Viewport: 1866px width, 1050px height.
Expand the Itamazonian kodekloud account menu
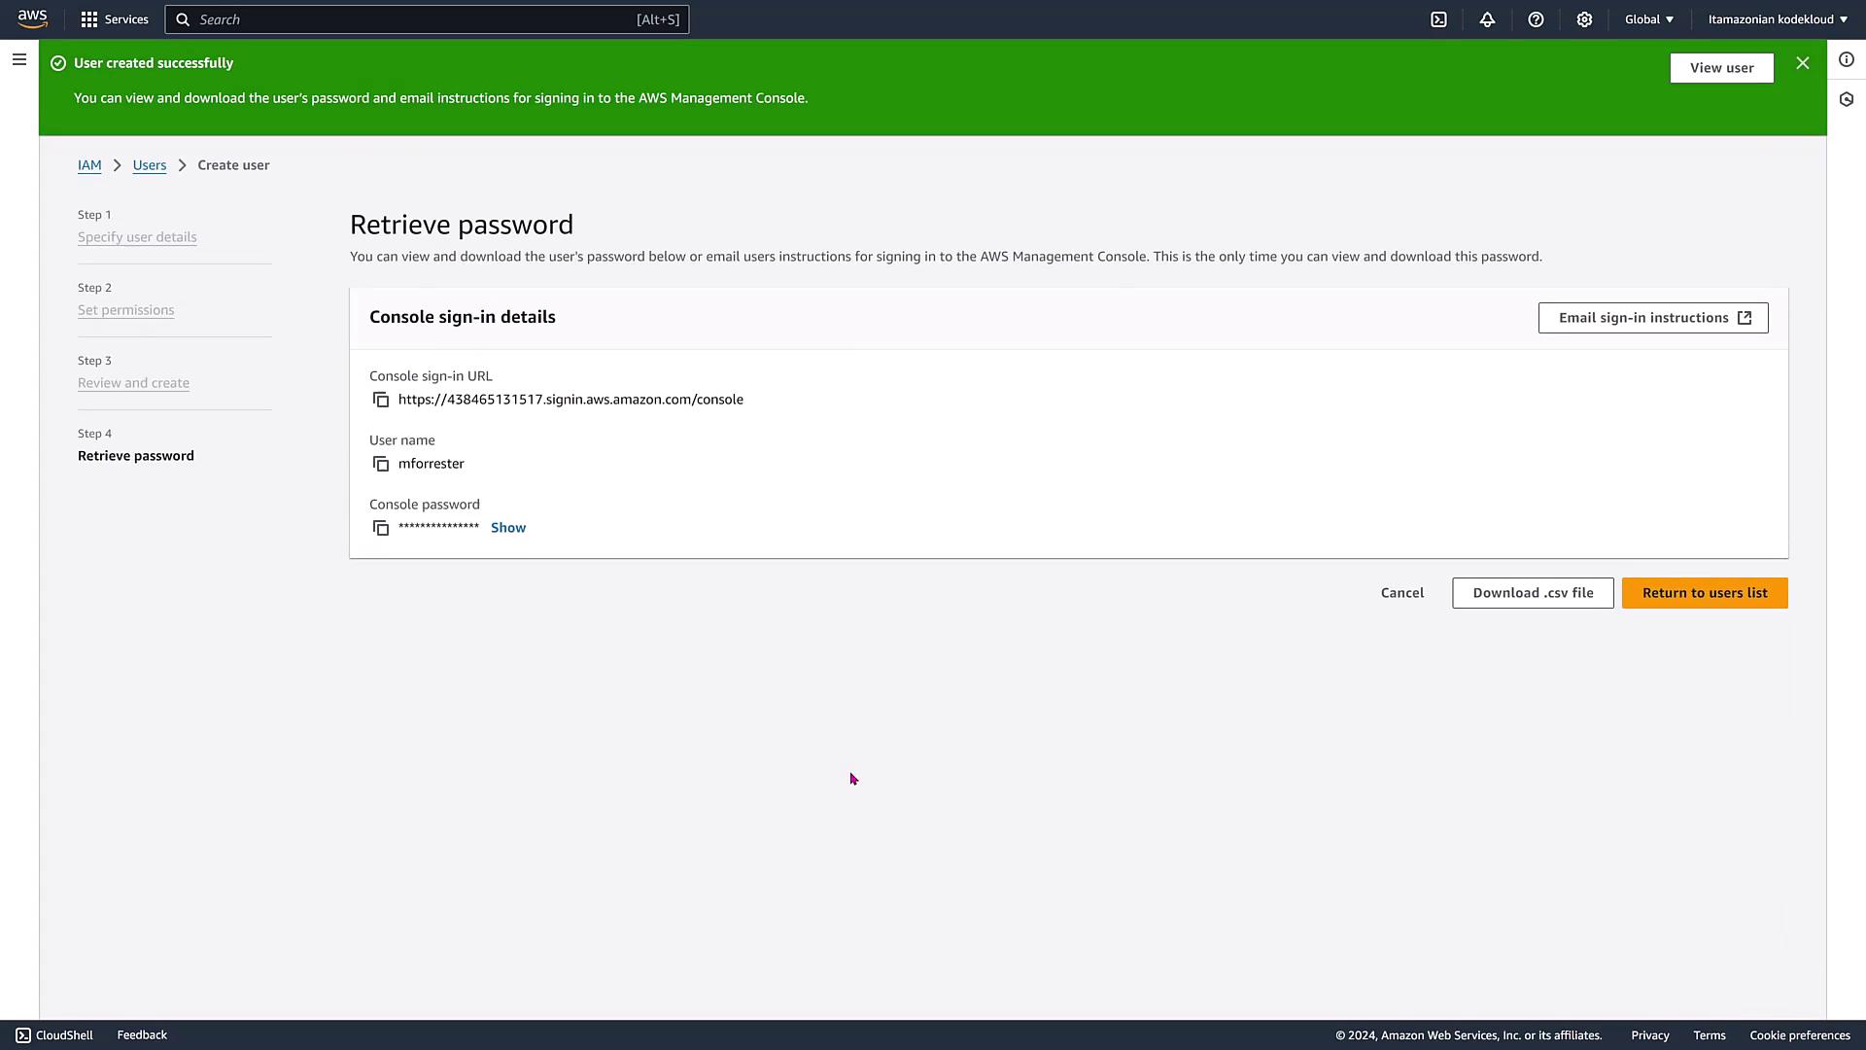1778,19
